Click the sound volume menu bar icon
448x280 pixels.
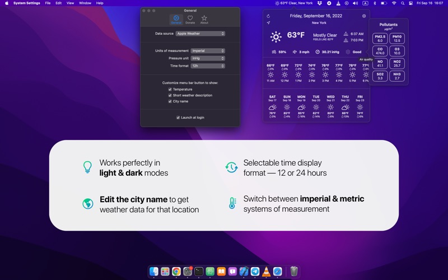point(355,3)
